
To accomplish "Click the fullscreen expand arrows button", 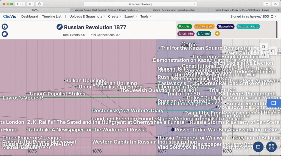I will [271, 147].
